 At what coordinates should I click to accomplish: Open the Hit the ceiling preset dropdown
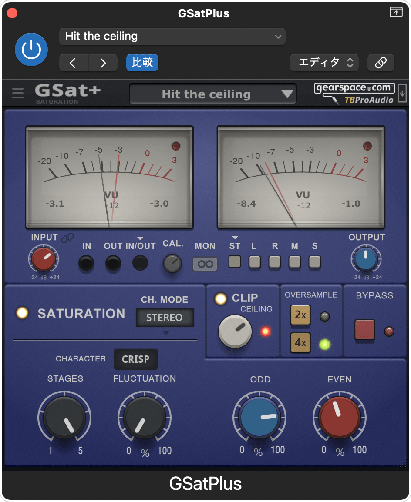213,94
